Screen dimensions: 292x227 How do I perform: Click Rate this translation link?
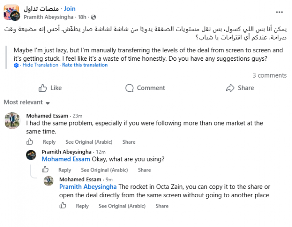click(x=85, y=65)
